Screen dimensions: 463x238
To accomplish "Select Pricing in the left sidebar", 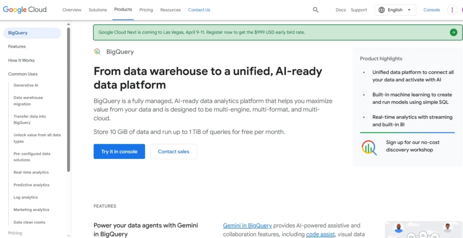I will click(x=15, y=233).
